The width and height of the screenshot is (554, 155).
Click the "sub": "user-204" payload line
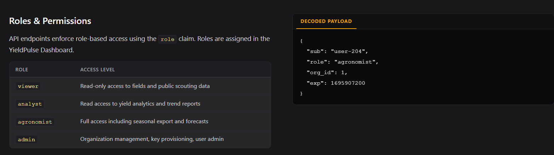pos(338,51)
